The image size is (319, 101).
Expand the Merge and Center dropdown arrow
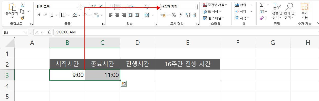coord(153,15)
